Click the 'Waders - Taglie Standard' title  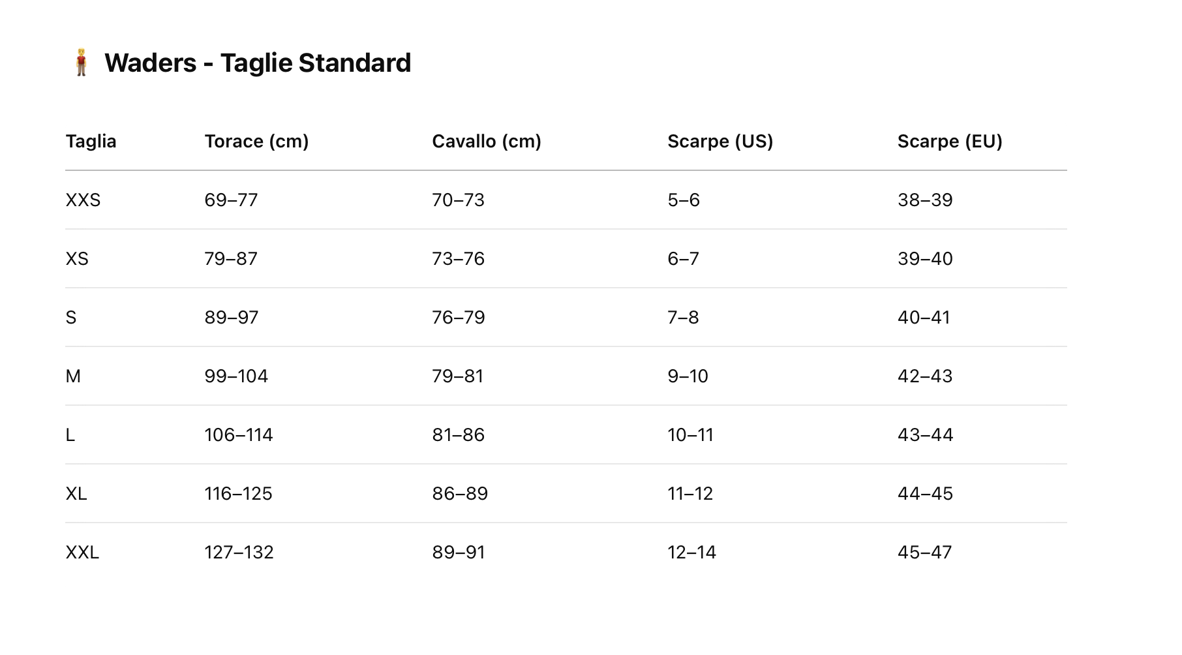(258, 63)
